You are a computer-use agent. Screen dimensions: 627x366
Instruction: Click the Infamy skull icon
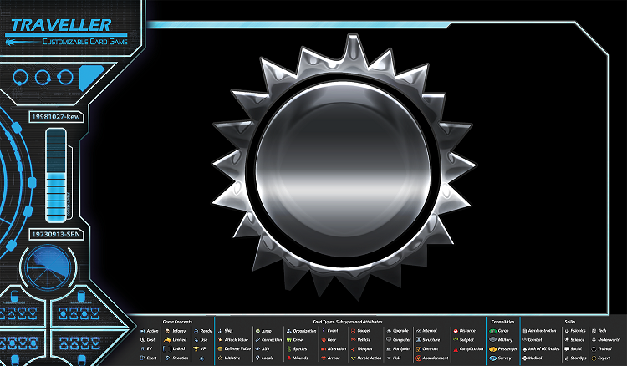coord(167,331)
